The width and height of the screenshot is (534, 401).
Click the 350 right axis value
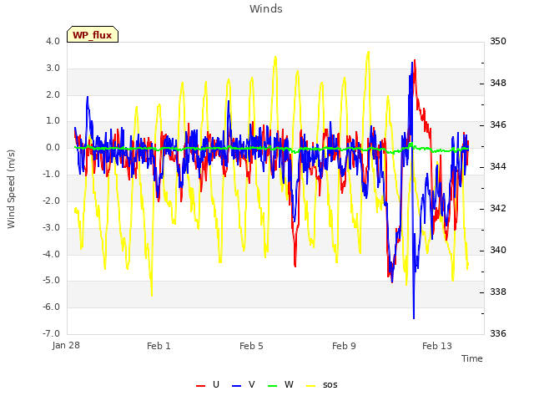(x=498, y=41)
